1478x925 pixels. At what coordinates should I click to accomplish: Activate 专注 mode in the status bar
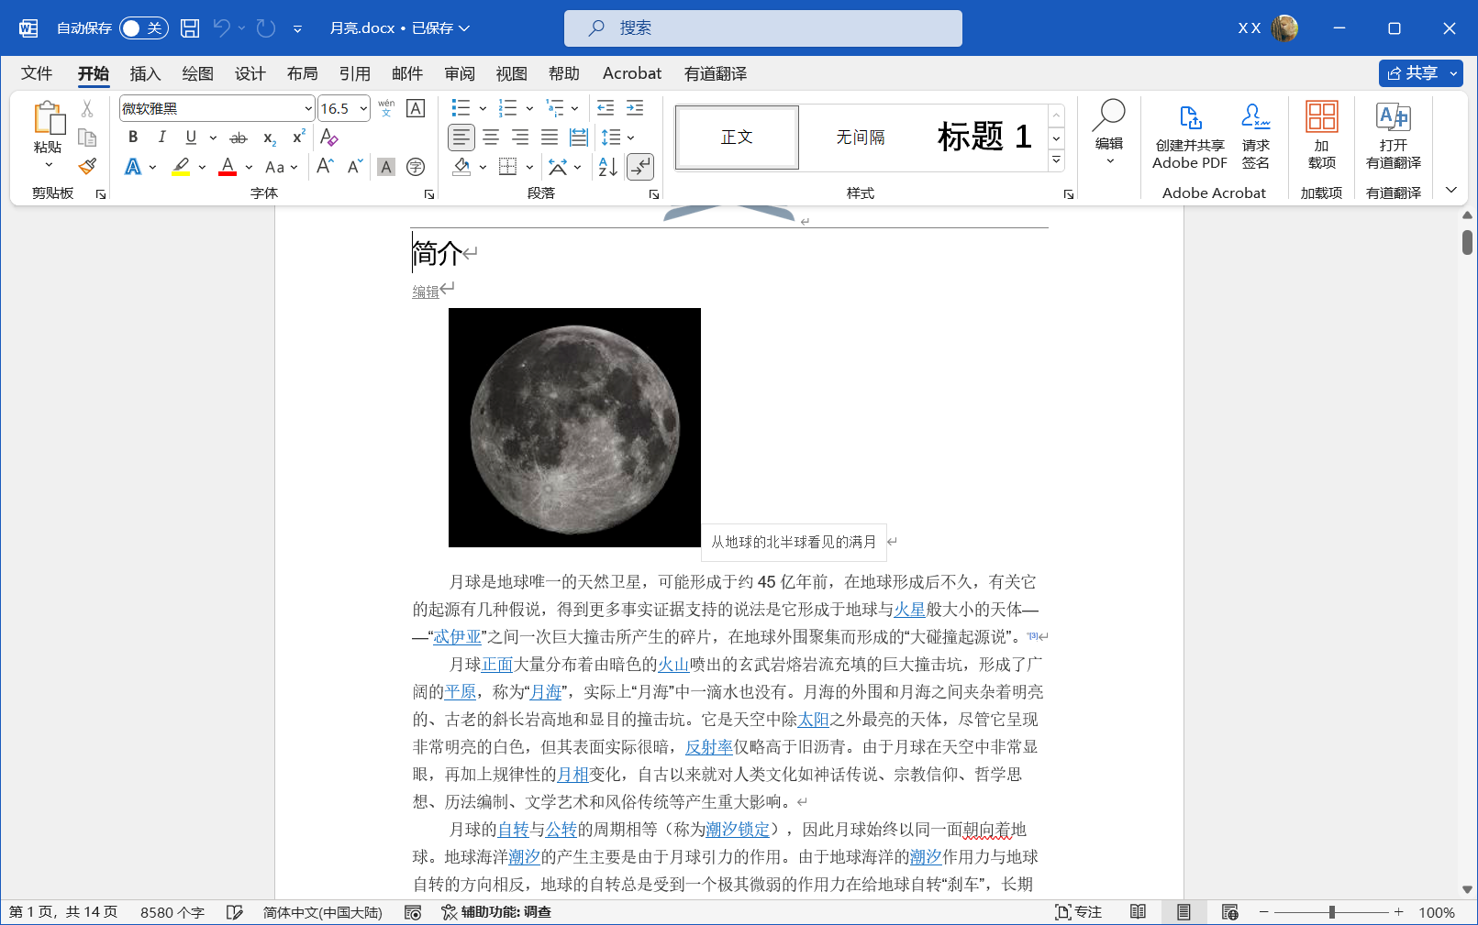tap(1078, 912)
